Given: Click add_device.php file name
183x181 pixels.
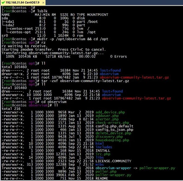Looking at the screenshot, I should click(x=110, y=112).
